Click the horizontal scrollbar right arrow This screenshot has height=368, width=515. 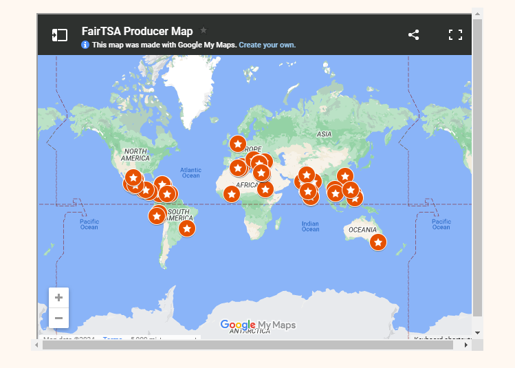[x=465, y=345]
